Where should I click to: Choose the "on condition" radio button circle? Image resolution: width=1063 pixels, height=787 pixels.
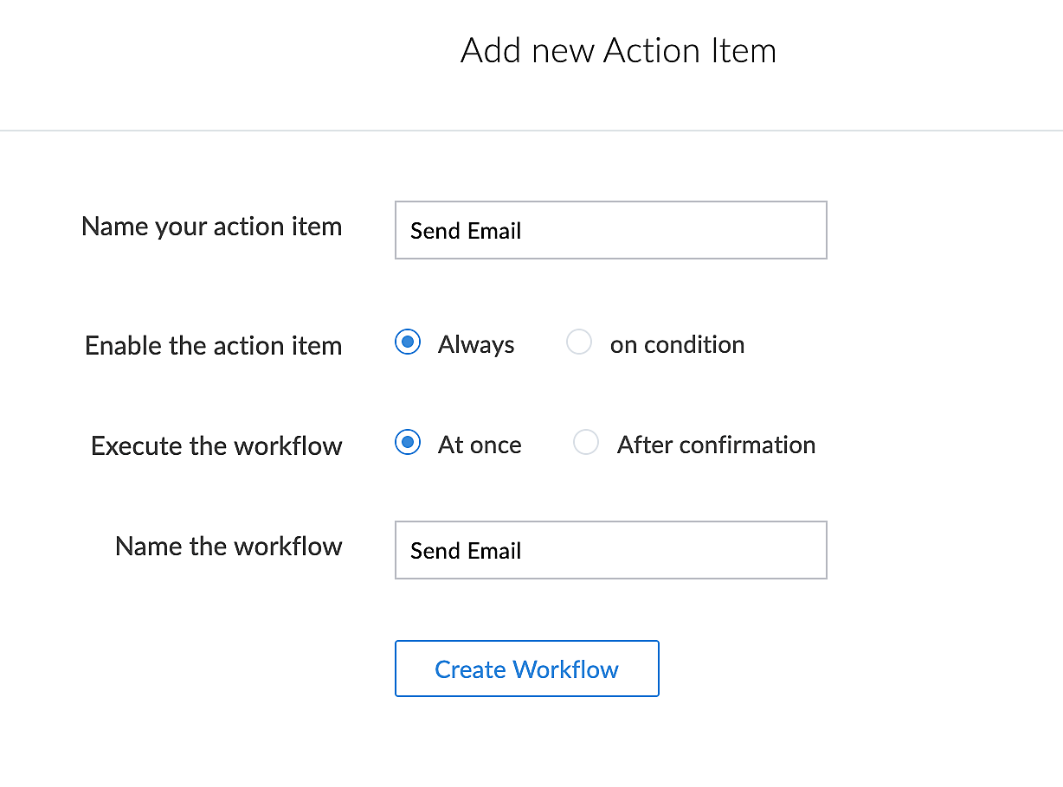point(578,342)
